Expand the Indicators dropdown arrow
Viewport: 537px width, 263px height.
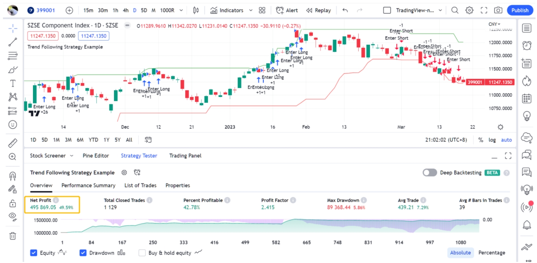pos(251,10)
